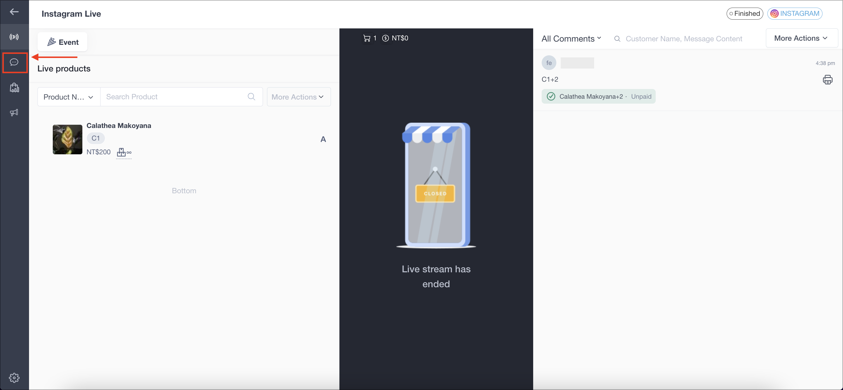Viewport: 843px width, 390px height.
Task: Open the chat messages sidebar icon
Action: 14,62
